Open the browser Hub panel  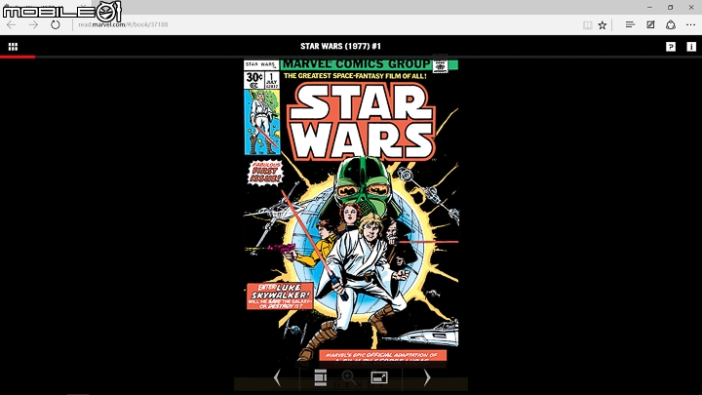coord(630,24)
